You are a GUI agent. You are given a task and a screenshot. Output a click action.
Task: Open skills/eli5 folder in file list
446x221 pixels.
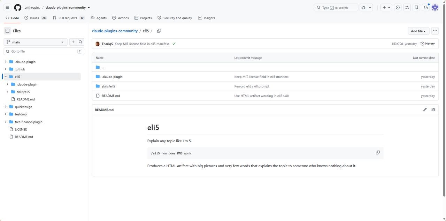108,86
